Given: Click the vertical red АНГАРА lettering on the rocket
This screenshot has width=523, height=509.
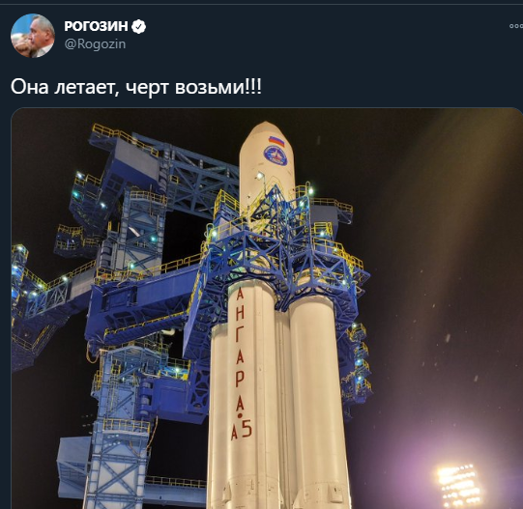Looking at the screenshot, I should (x=240, y=352).
